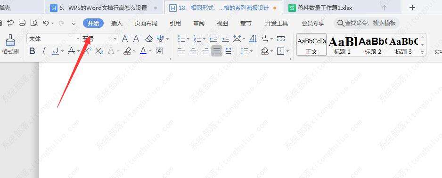Click the 开始 ribbon tab button
The image size is (442, 178).
pos(93,24)
